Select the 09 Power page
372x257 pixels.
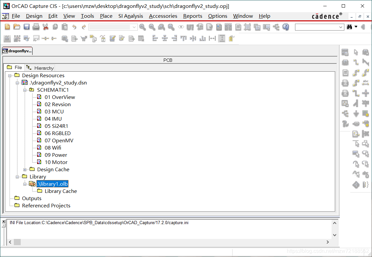click(x=56, y=155)
